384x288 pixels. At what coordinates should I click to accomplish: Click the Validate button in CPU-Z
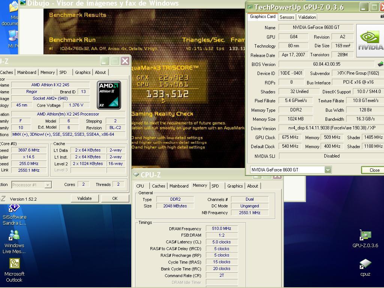[x=84, y=198]
